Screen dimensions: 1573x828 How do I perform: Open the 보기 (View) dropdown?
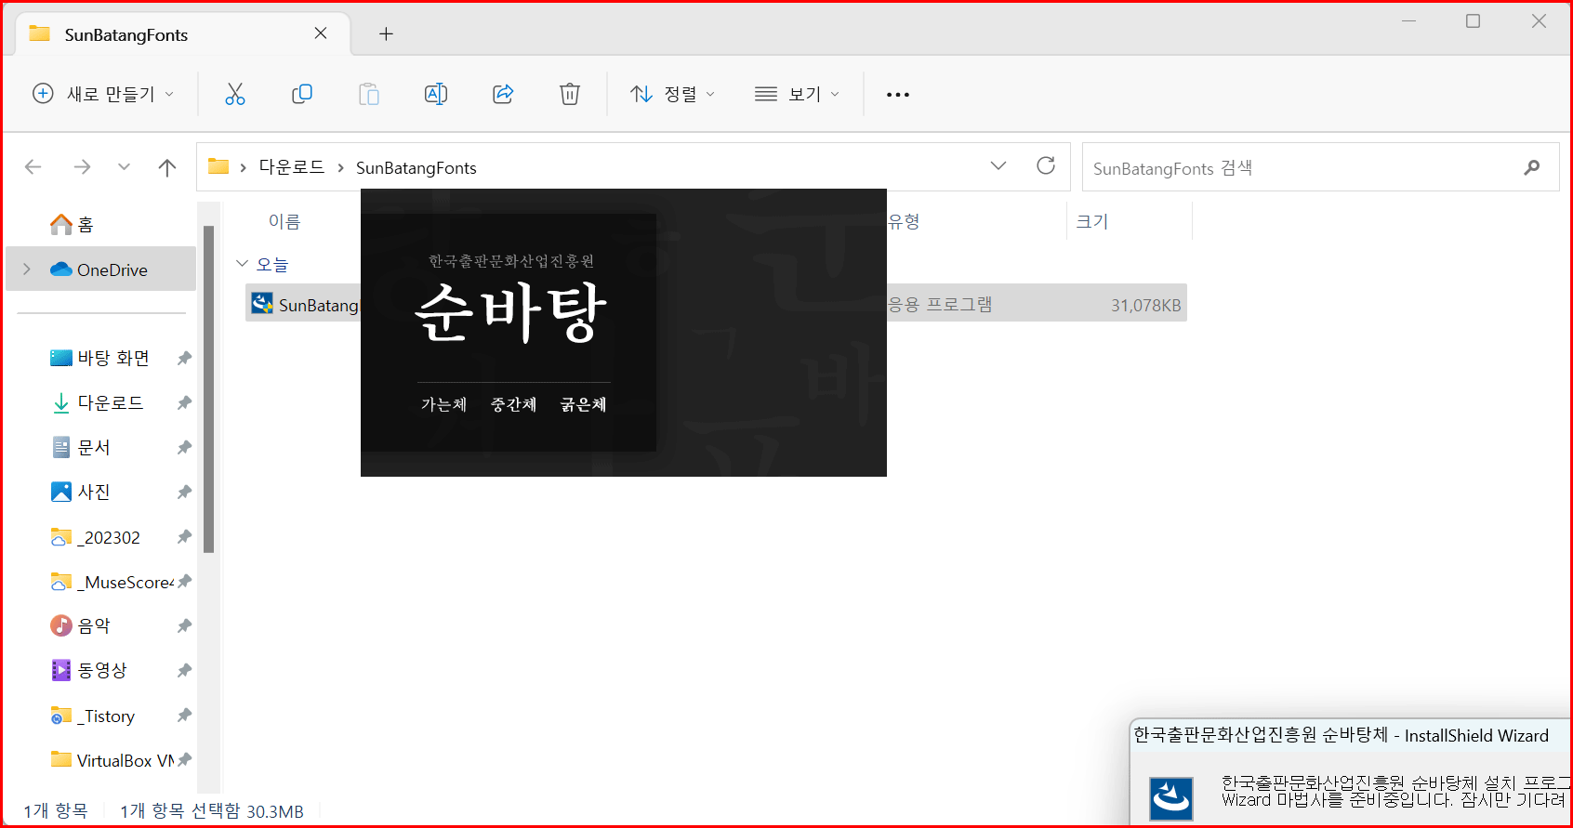pos(797,94)
